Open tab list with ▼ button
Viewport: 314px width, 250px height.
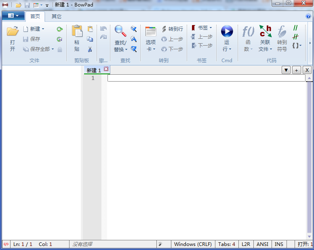tap(286, 70)
